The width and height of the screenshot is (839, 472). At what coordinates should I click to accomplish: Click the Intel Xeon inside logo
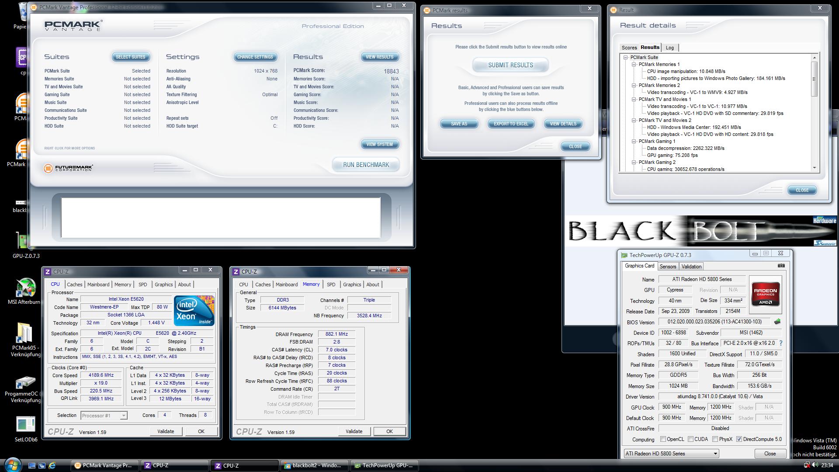tap(194, 310)
